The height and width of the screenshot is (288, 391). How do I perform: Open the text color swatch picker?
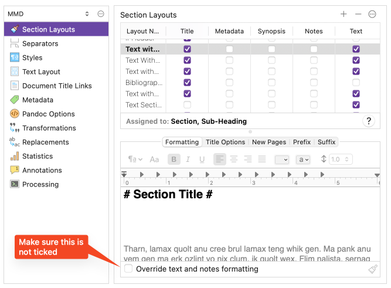[282, 159]
